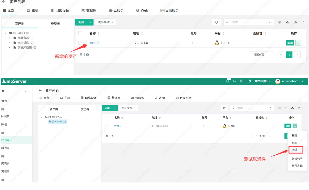
Task: Switch to 类型树 tab above the 云web01 tree
Action: 85,109
